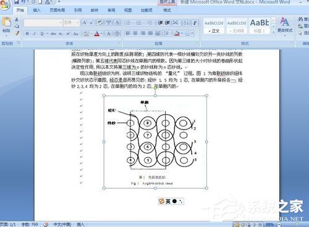309x227 pixels.
Task: Toggle Bold formatting
Action: (27, 33)
